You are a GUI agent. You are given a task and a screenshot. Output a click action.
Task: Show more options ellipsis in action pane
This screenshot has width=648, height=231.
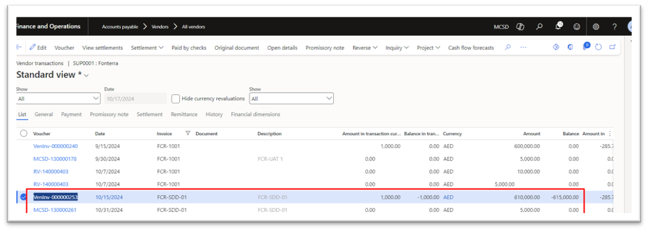point(523,47)
